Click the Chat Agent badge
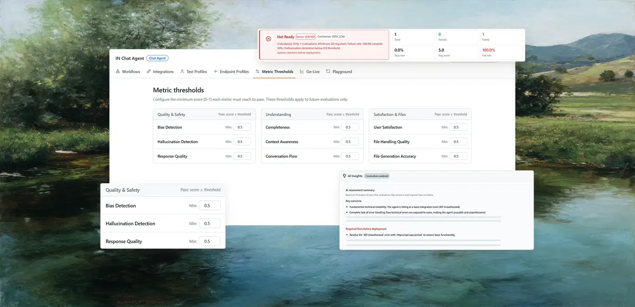635x307 pixels. coord(157,58)
